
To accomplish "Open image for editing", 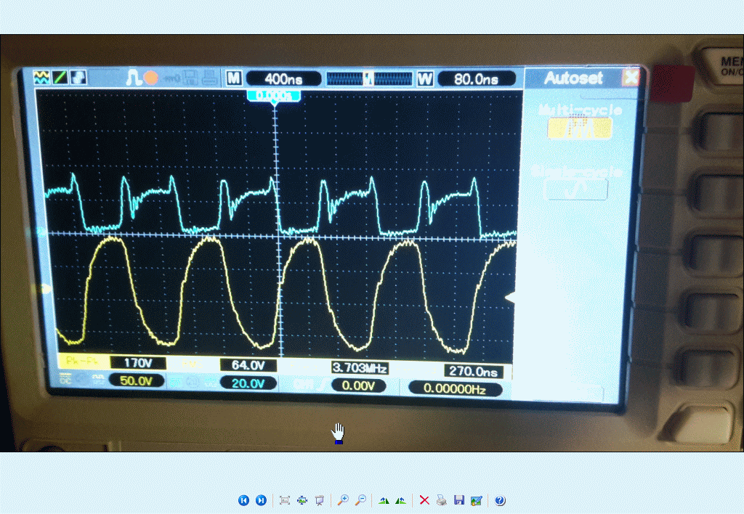I will [x=476, y=500].
